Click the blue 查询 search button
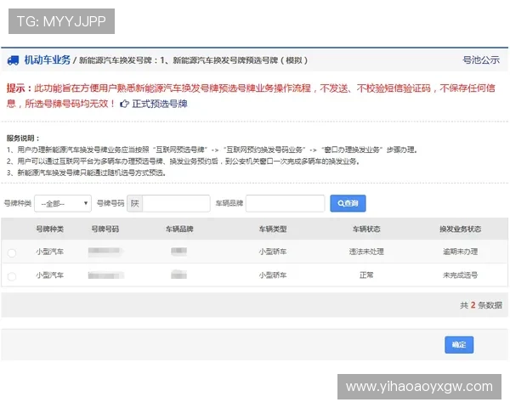The image size is (510, 408). (348, 203)
